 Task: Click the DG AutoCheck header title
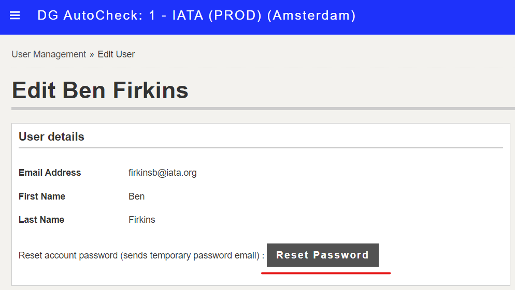[x=196, y=16]
